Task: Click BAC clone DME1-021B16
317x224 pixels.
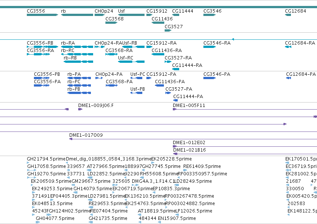Action: point(245,154)
